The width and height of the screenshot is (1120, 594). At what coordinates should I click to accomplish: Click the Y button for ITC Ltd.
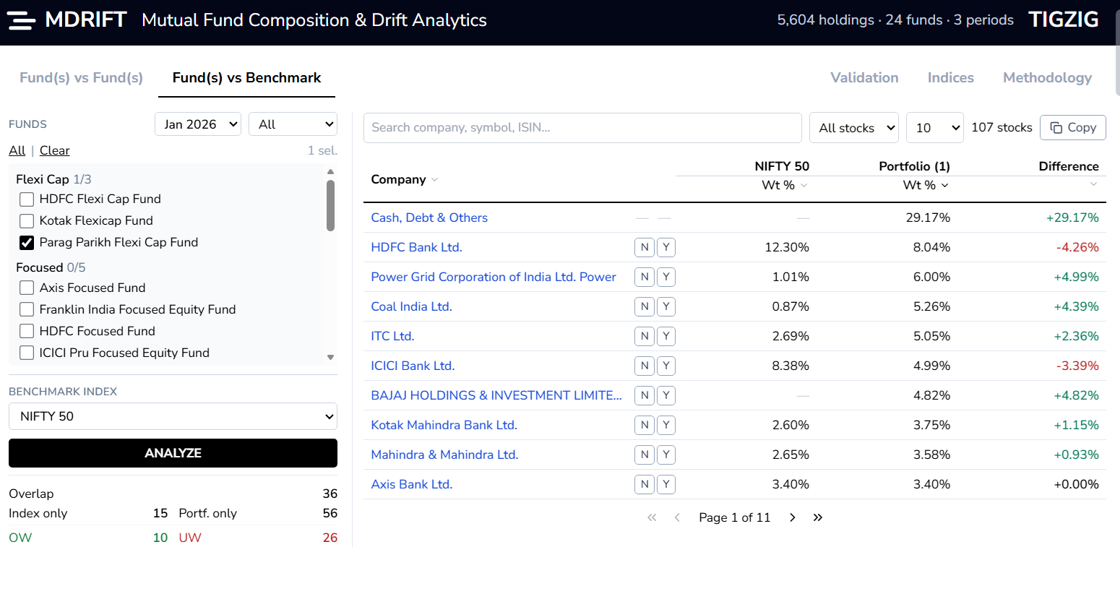(666, 336)
